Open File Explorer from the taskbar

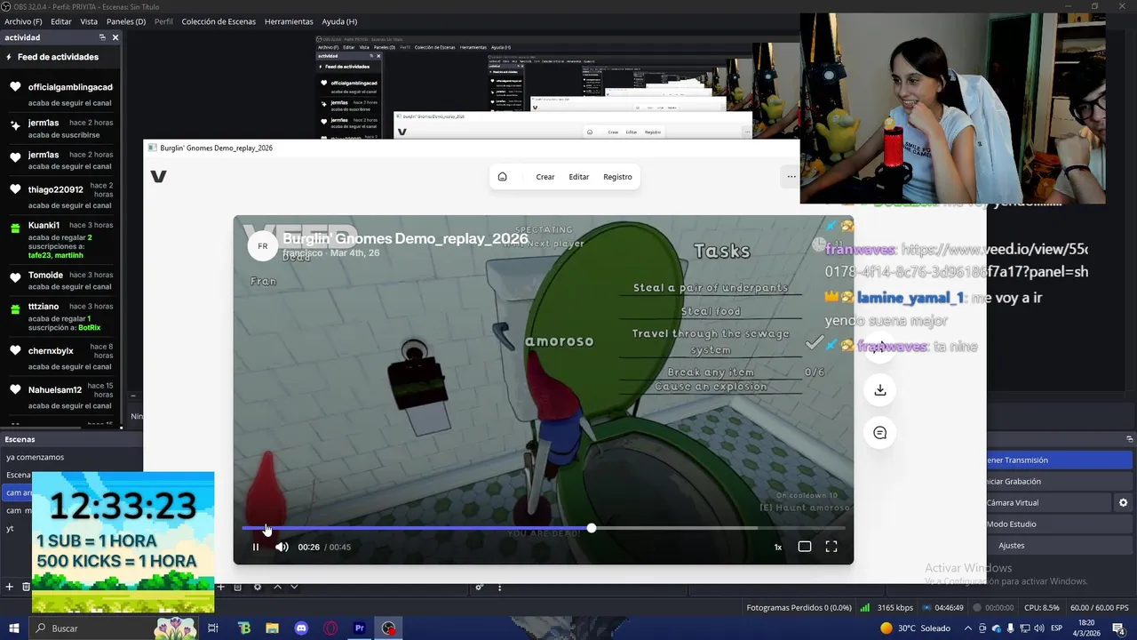273,628
